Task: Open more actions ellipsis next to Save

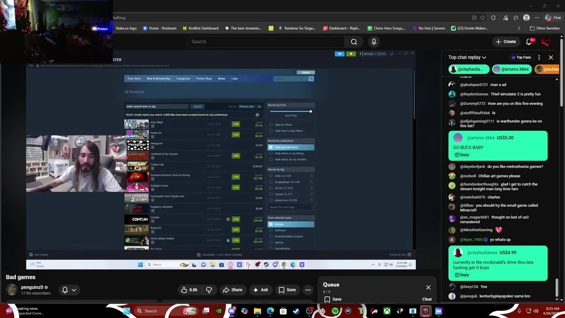Action: (308, 290)
